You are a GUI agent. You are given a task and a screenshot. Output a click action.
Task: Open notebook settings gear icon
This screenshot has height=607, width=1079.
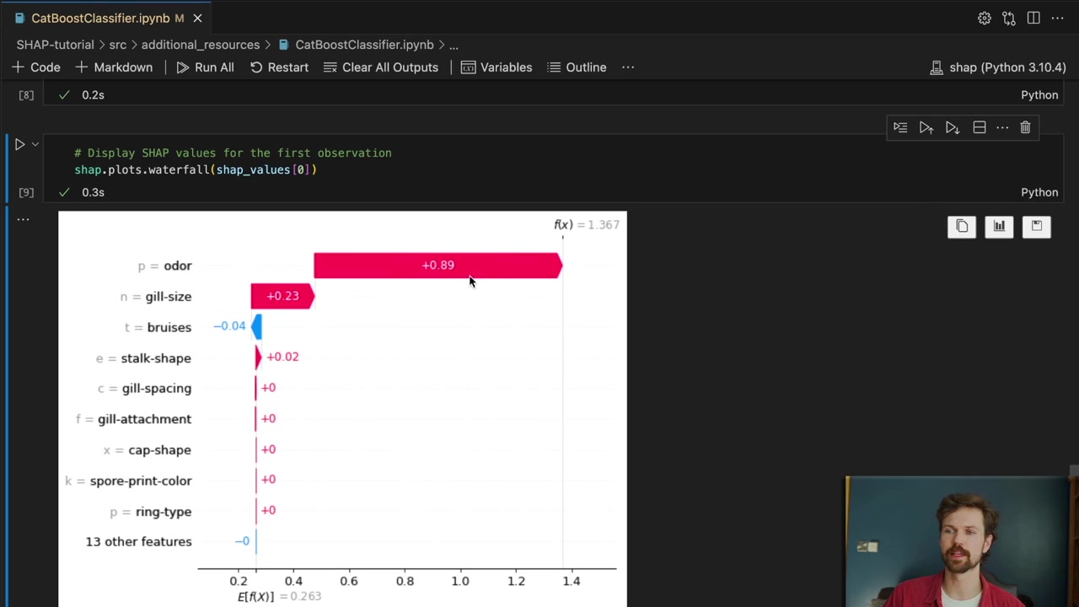pos(984,18)
